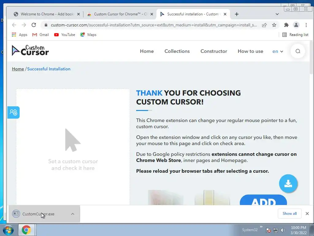Expand CustomCursor.exe download options arrow
The image size is (314, 236).
[x=73, y=214]
